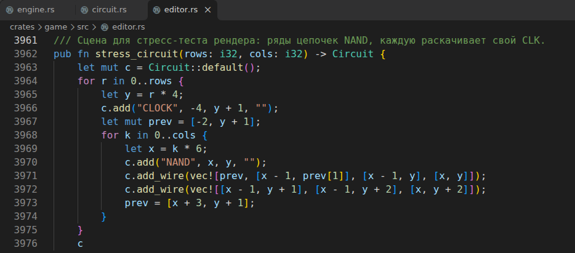Click 'prev = [x + 3, y + 1];' line
This screenshot has width=575, height=253.
click(x=190, y=203)
